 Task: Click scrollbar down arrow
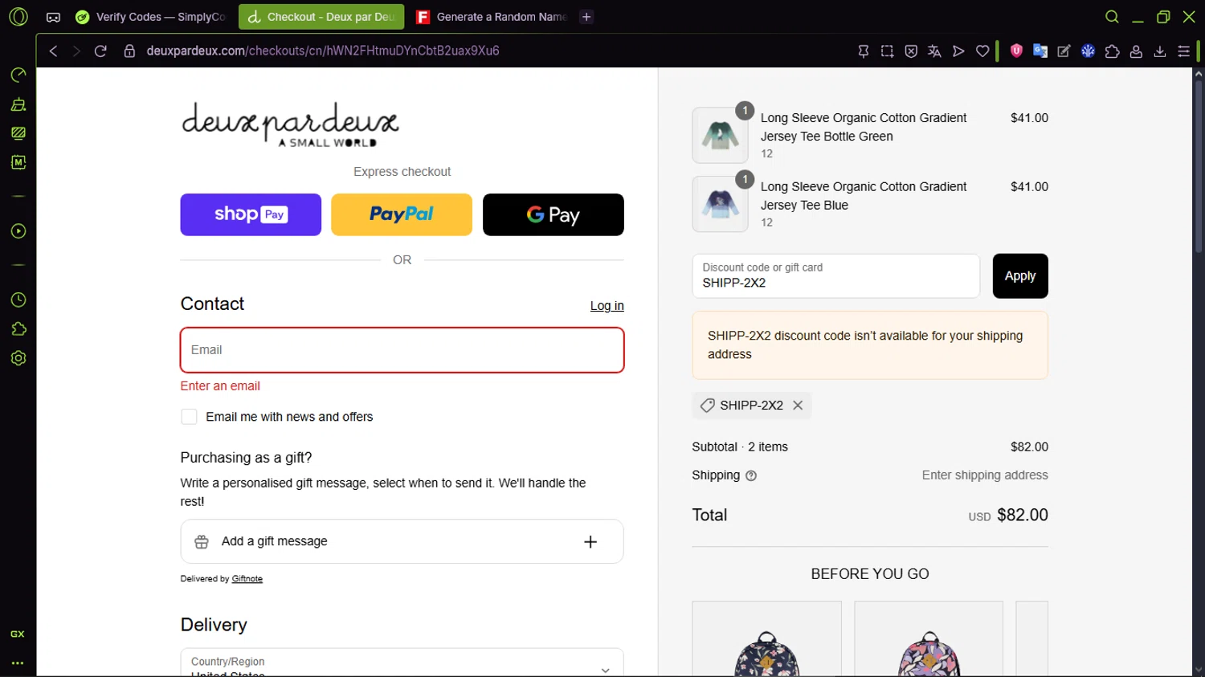1199,670
